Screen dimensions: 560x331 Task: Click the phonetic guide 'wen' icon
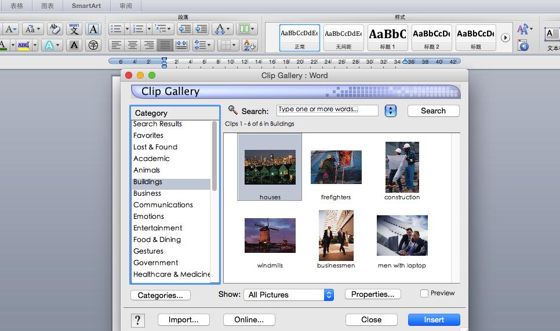click(74, 29)
